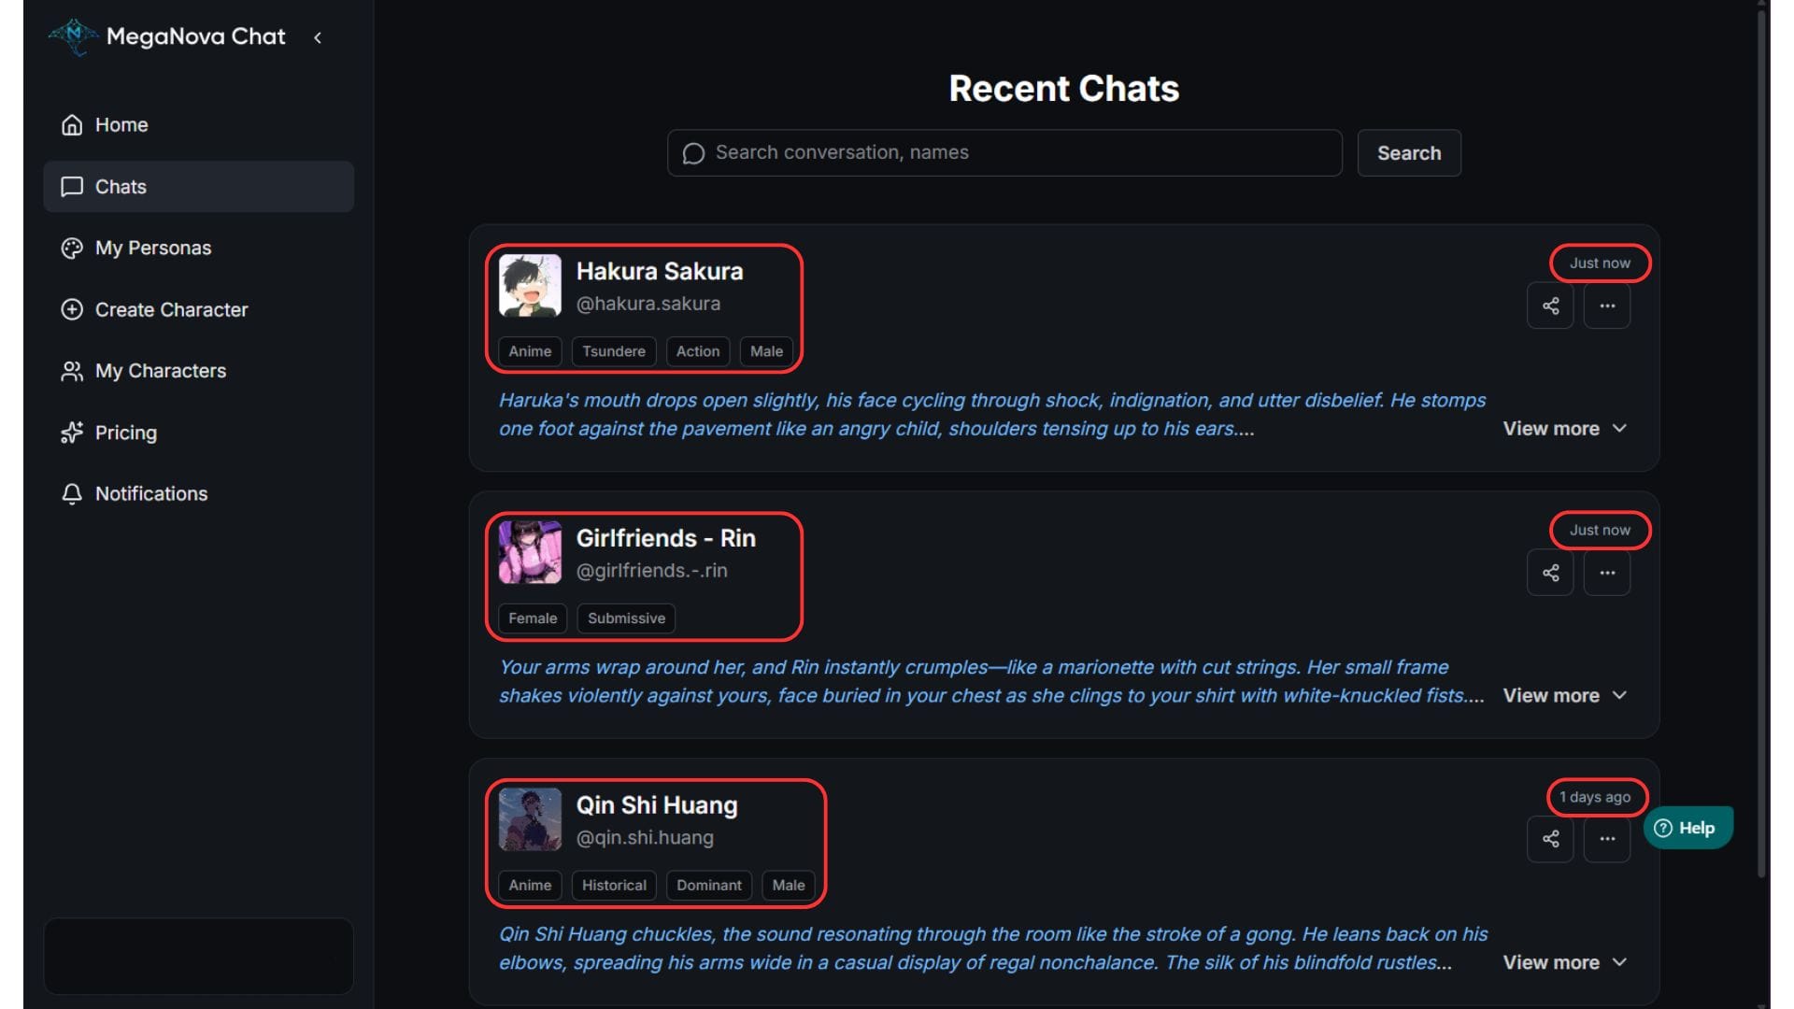Expand View more on Girlfriends - Rin chat
Screen dimensions: 1794x1009
tap(1564, 696)
